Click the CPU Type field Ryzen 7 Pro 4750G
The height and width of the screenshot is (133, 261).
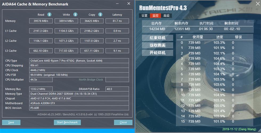[79, 61]
